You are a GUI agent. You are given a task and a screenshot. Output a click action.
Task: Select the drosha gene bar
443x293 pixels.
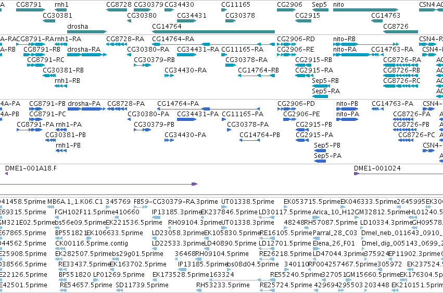click(87, 32)
